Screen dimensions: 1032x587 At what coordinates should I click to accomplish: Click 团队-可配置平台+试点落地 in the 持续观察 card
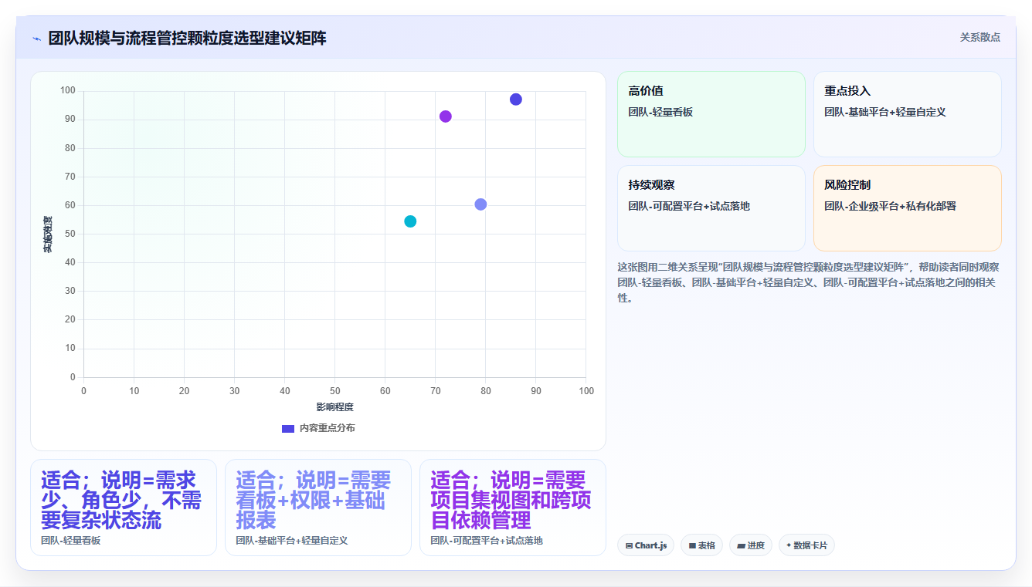[x=689, y=206]
